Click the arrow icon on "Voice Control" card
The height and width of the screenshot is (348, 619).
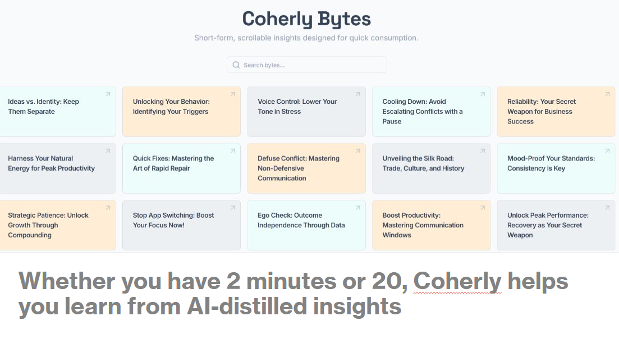(357, 94)
